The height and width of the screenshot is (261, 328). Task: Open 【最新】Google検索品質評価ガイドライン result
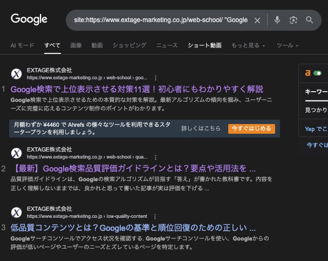click(x=135, y=169)
